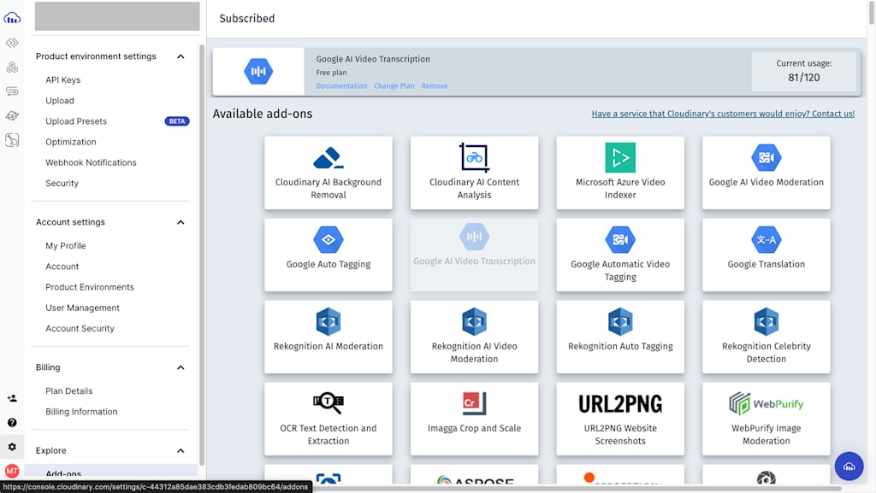Open Optimization settings
This screenshot has height=493, width=876.
click(71, 142)
